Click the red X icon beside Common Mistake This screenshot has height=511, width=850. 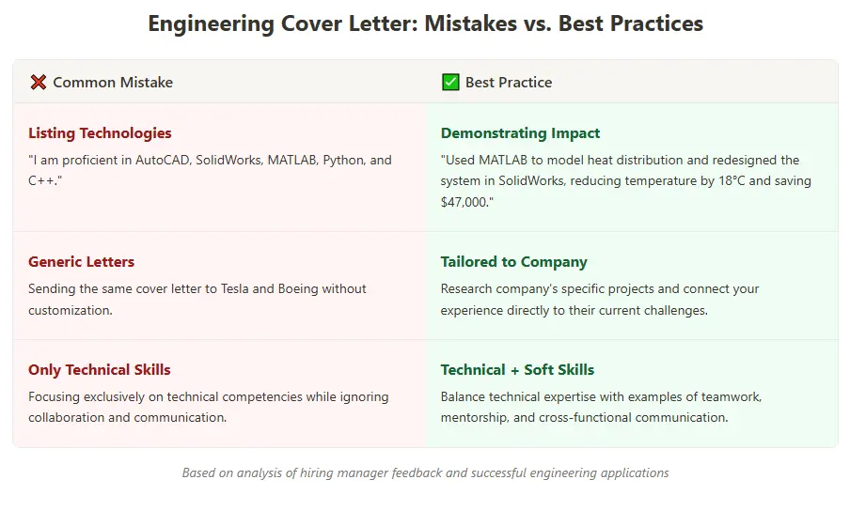[39, 83]
